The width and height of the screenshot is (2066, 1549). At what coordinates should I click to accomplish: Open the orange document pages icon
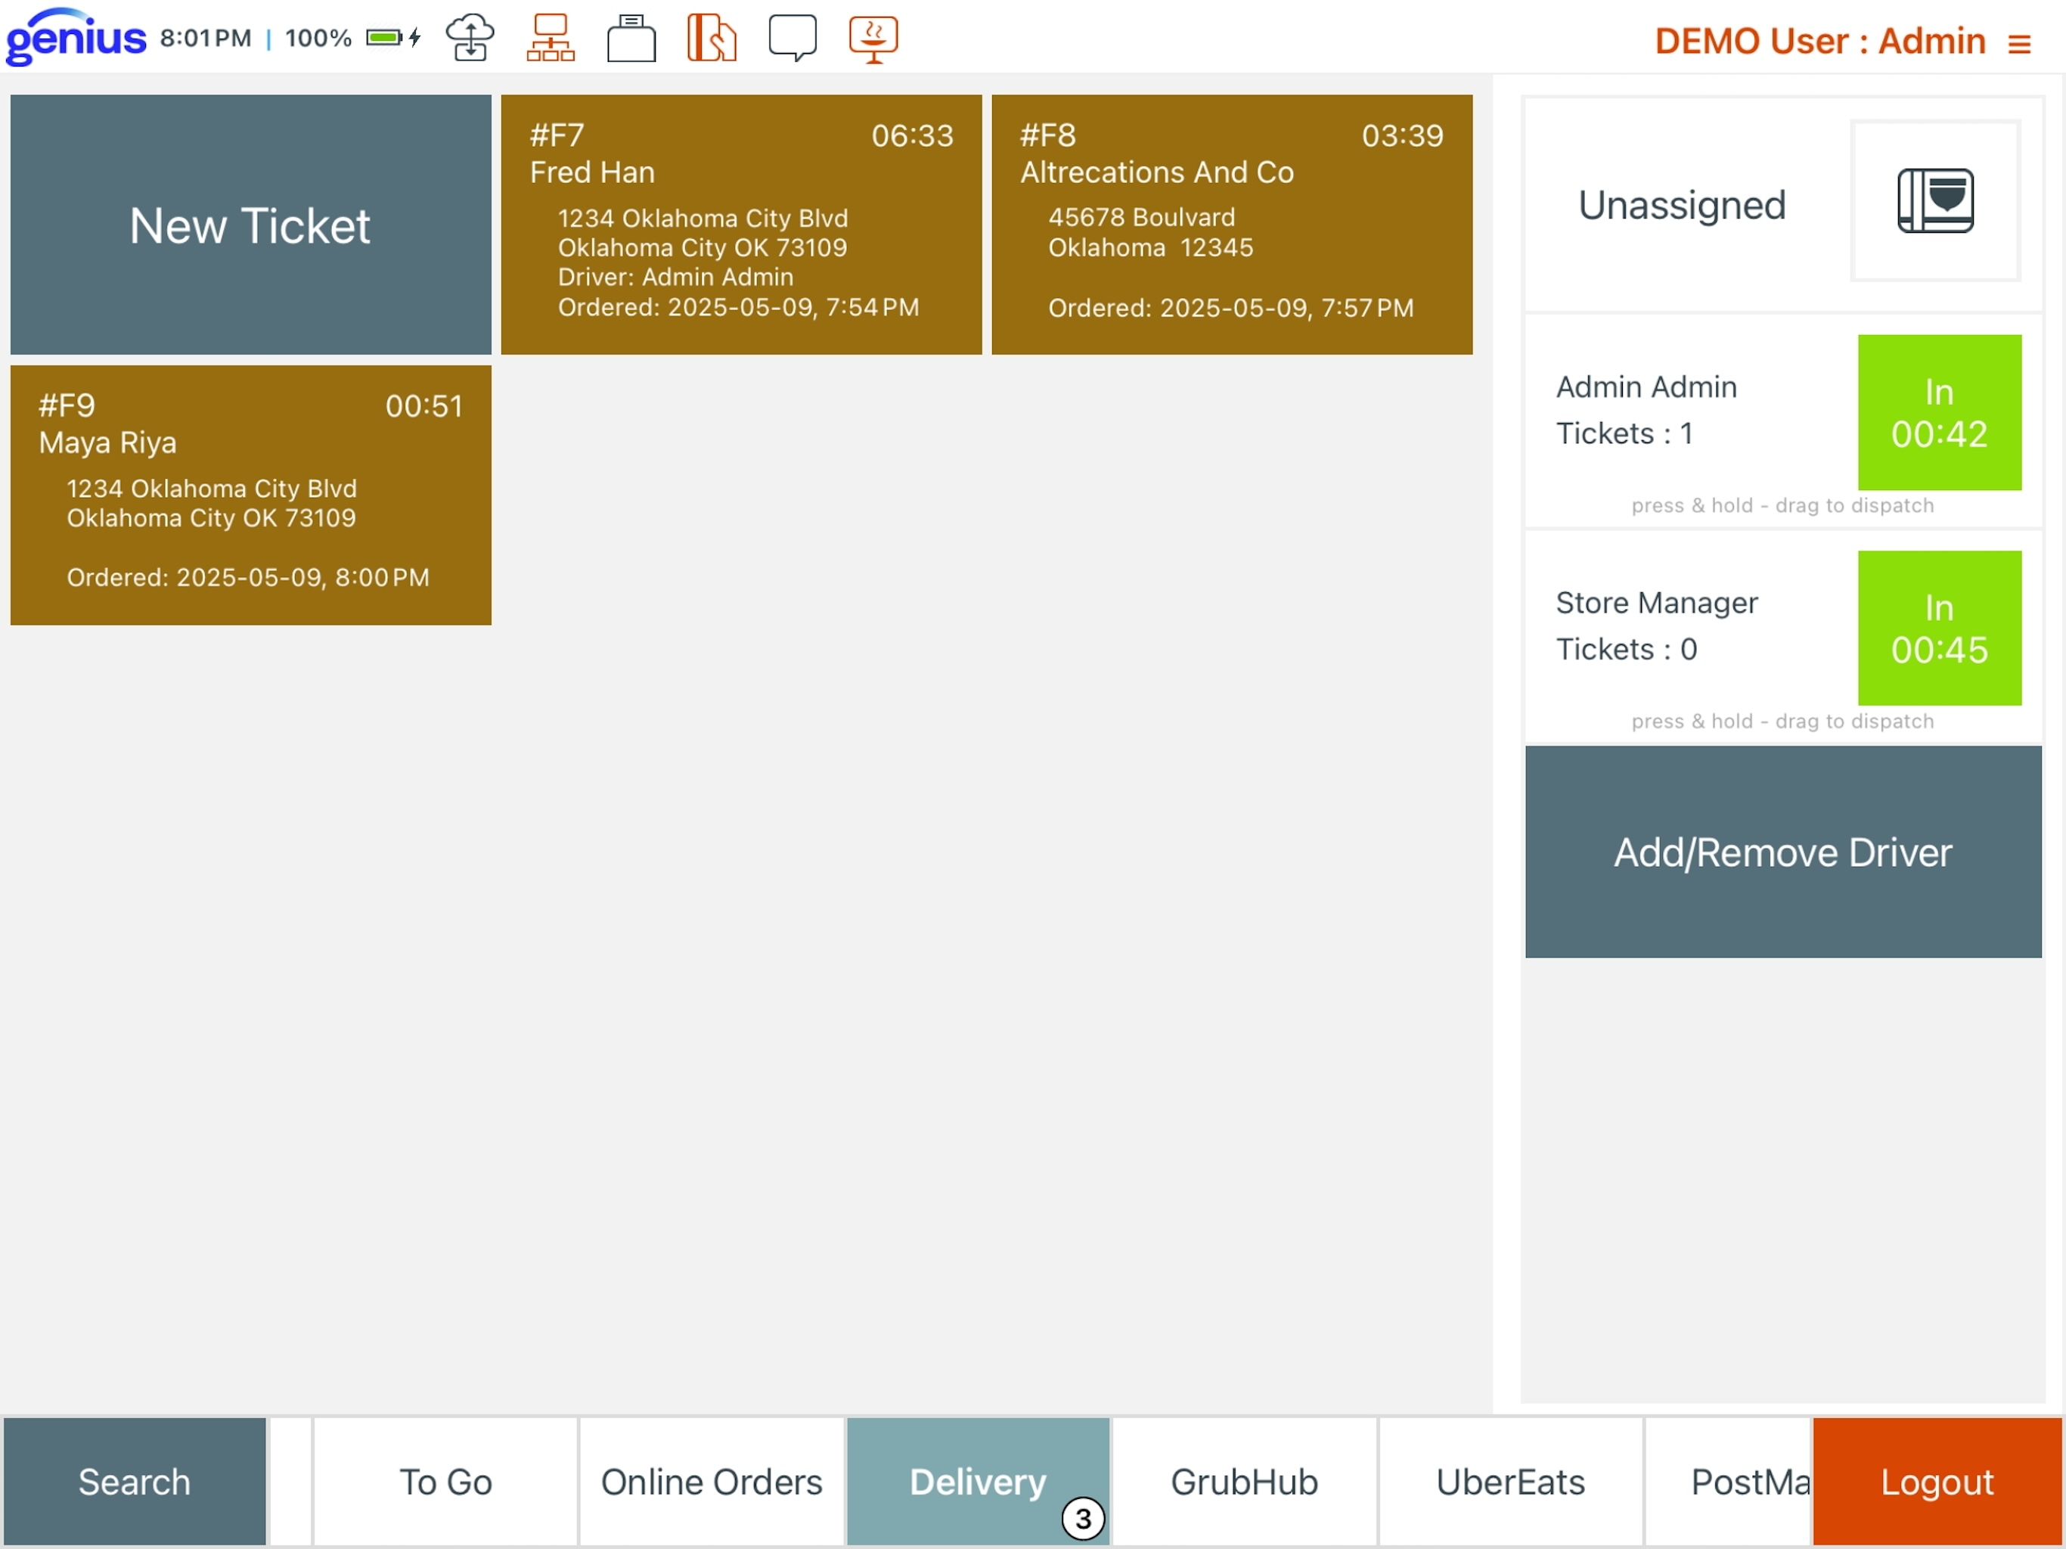[712, 39]
